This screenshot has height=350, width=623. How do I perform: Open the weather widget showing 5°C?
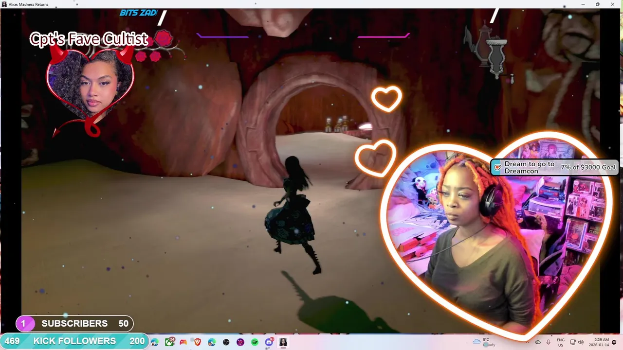tap(484, 343)
